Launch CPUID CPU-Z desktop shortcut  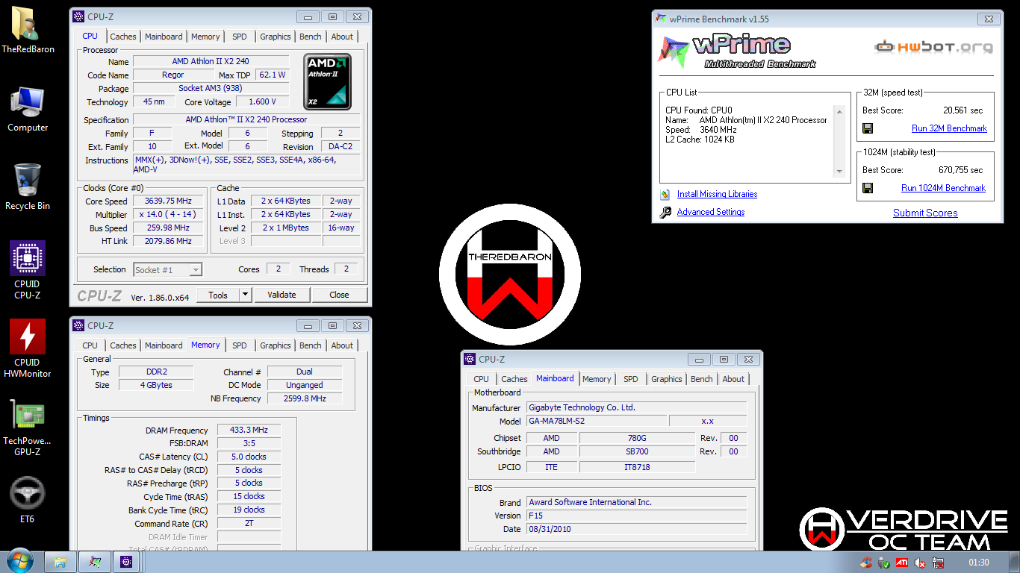coord(28,269)
